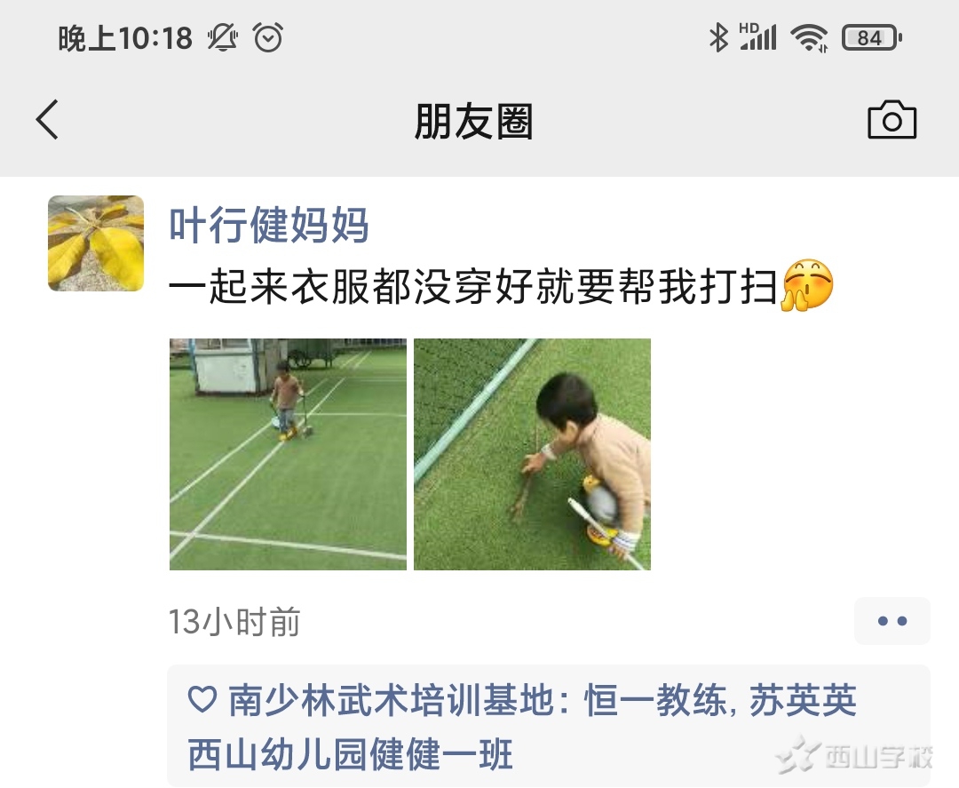The width and height of the screenshot is (959, 788).
Task: View the photo of child sweeping field
Action: coord(288,454)
